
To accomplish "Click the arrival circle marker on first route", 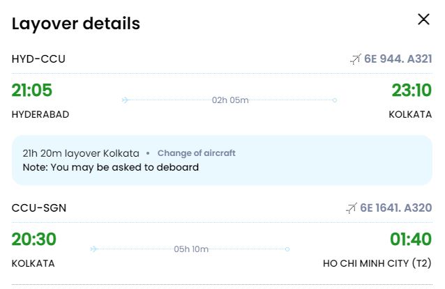I will tap(335, 100).
